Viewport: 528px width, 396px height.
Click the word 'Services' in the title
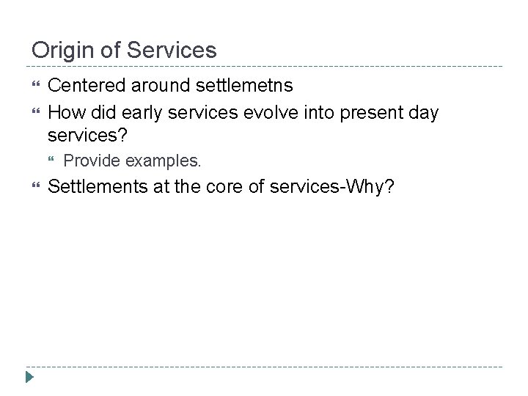pyautogui.click(x=171, y=51)
